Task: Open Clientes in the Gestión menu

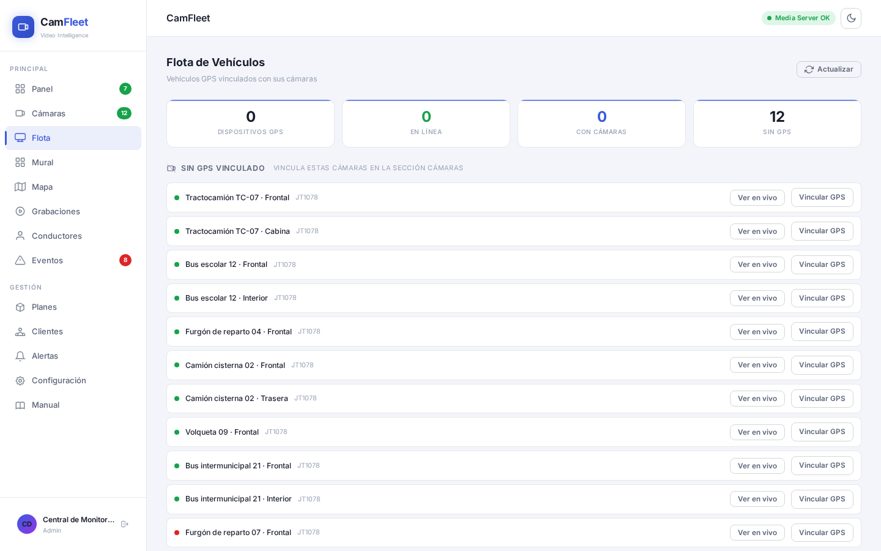Action: tap(73, 331)
